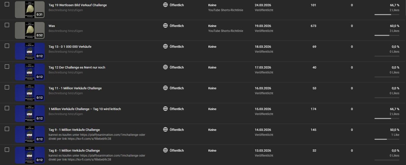Click the Tag 9 video thumbnail

tap(30, 134)
